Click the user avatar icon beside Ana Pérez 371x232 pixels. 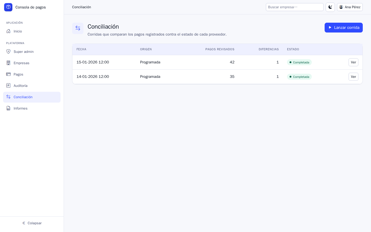pyautogui.click(x=341, y=7)
